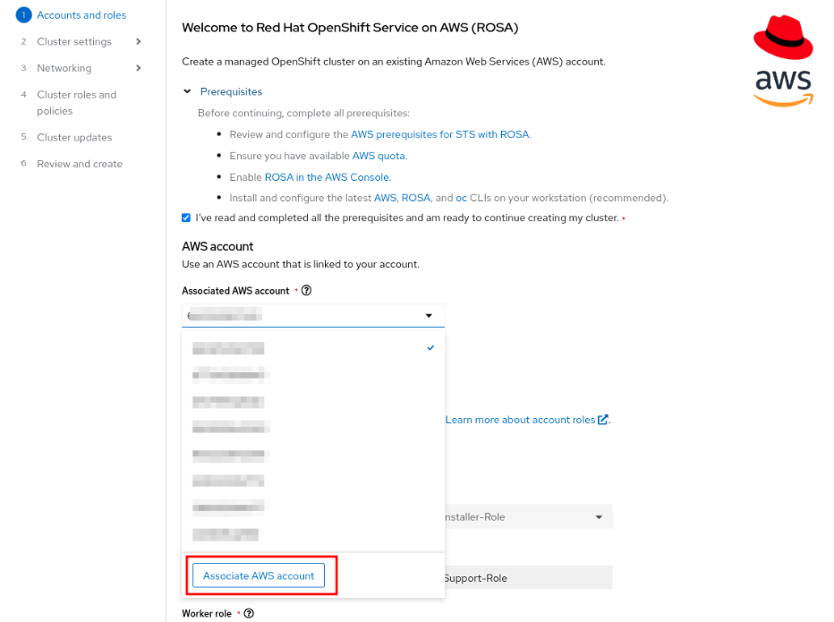Open the Cluster updates step
This screenshot has height=622, width=834.
[74, 137]
